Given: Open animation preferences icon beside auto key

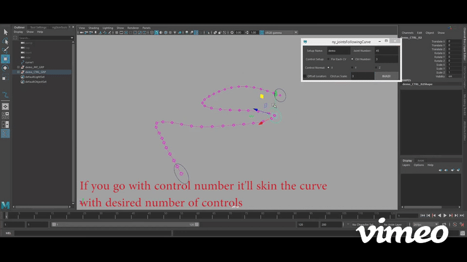Looking at the screenshot, I should point(462,225).
